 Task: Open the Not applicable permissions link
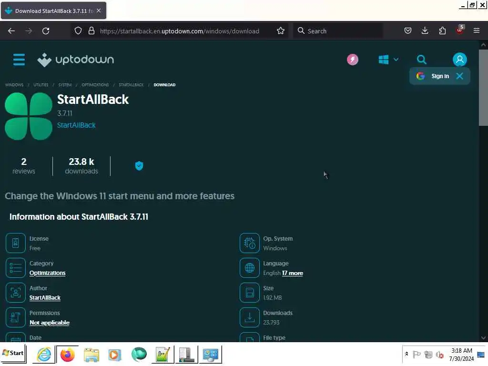(x=49, y=323)
